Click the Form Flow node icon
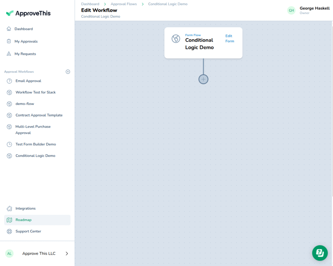This screenshot has width=333, height=266. coord(176,39)
